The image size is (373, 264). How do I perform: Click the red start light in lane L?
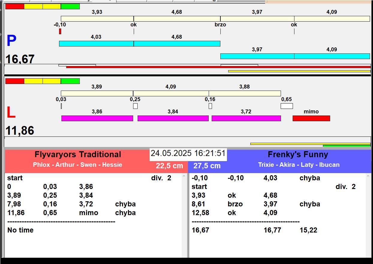click(15, 81)
